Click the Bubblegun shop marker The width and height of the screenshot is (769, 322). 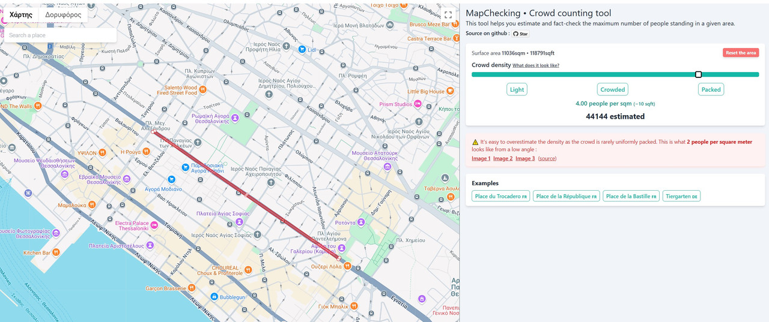(214, 297)
